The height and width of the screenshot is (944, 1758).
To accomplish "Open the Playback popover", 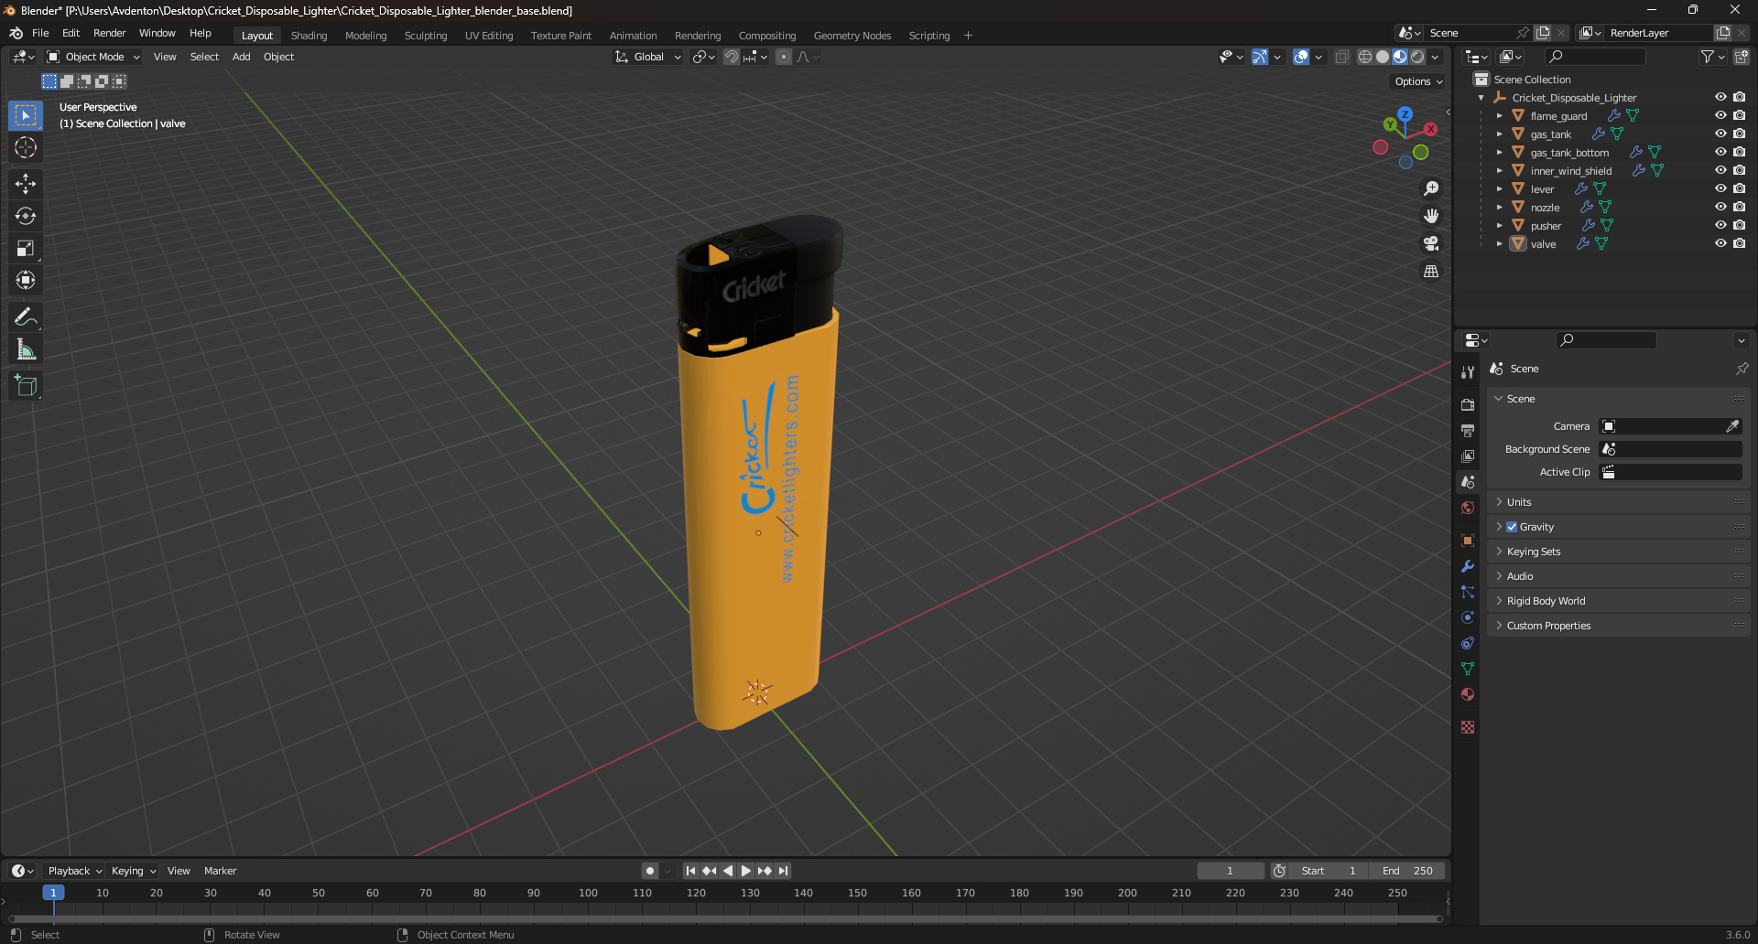I will coord(75,871).
